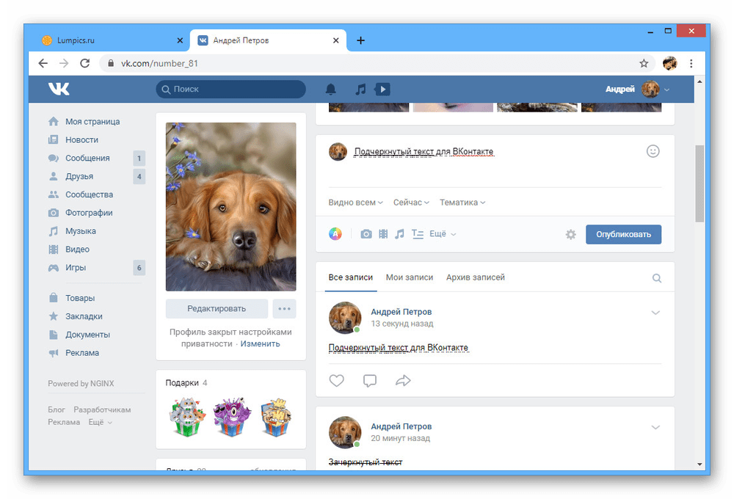Image resolution: width=734 pixels, height=499 pixels.
Task: Reload the page
Action: point(84,63)
